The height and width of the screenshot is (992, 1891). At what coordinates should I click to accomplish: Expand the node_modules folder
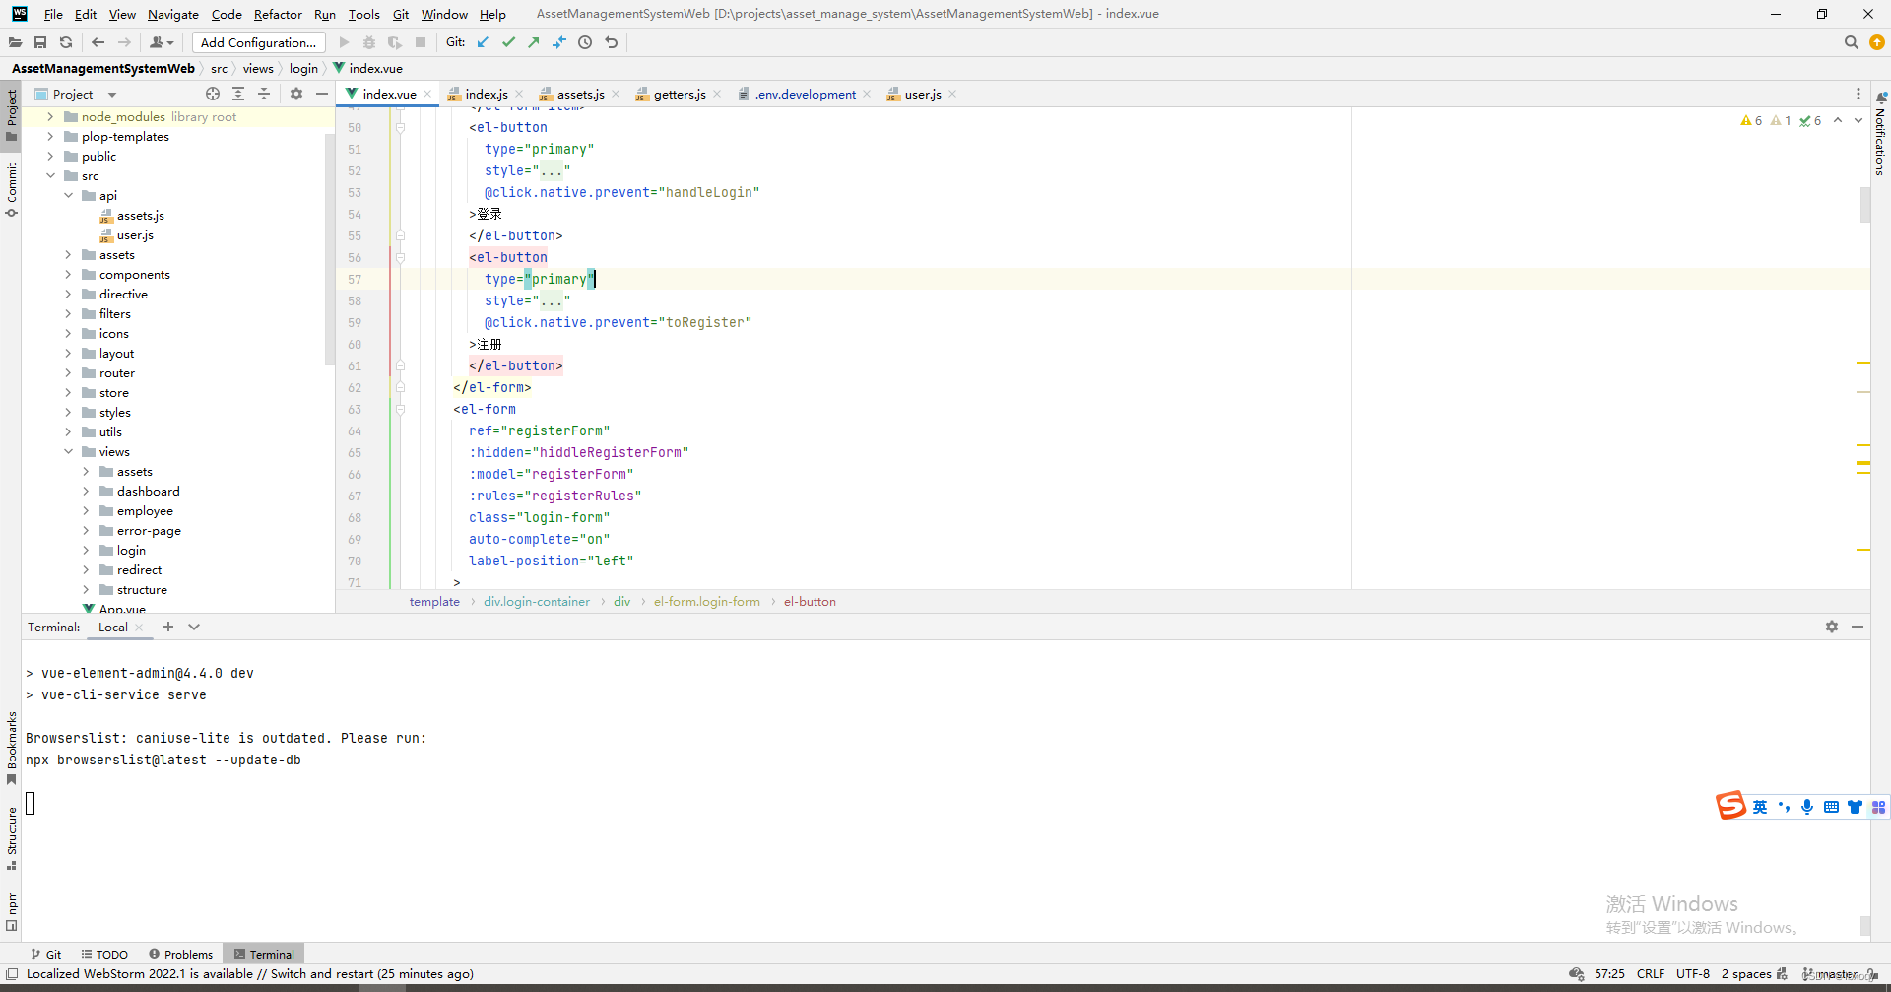50,116
